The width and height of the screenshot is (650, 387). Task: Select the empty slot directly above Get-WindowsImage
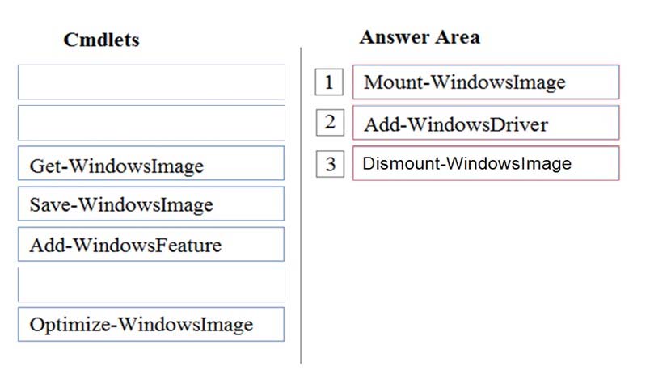[151, 123]
